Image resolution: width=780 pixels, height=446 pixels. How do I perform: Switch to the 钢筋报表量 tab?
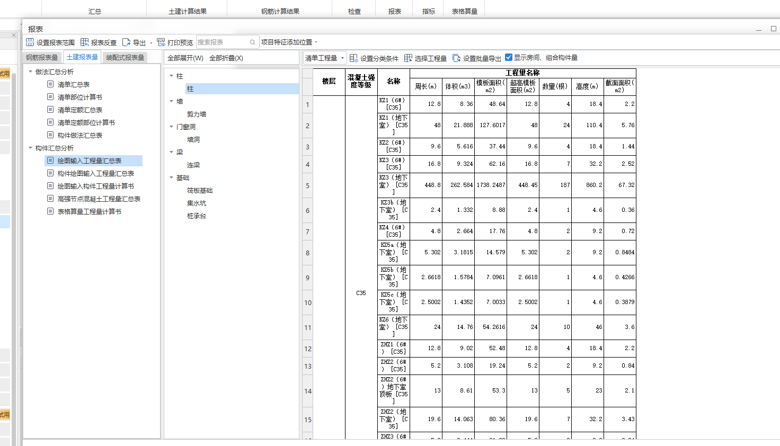pos(42,57)
